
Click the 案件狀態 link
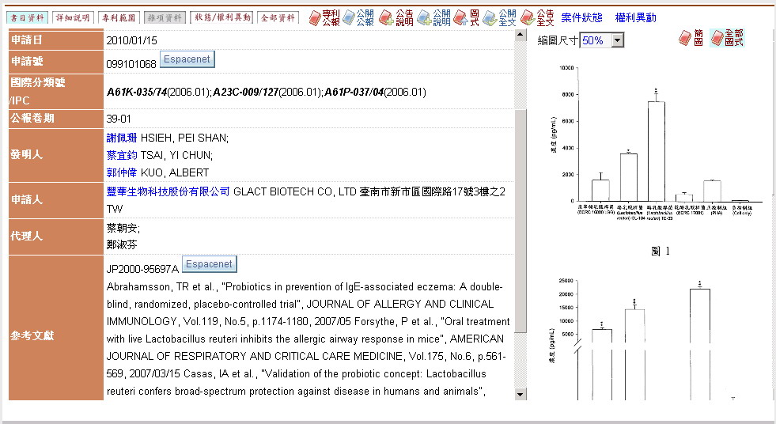(581, 17)
